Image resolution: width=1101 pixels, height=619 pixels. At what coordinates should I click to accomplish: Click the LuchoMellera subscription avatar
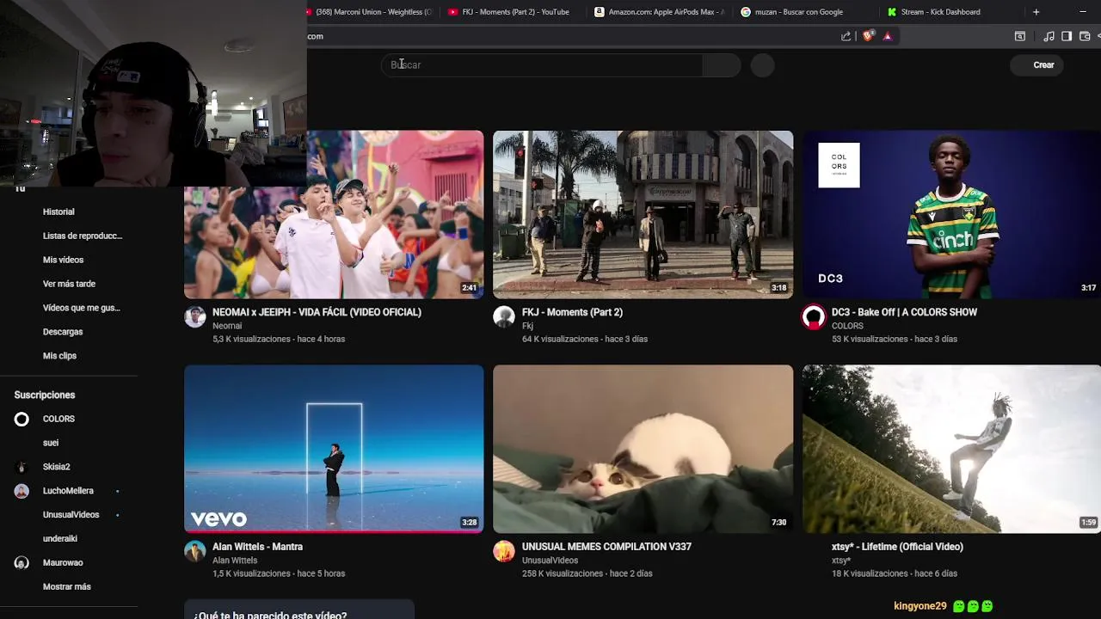[22, 491]
